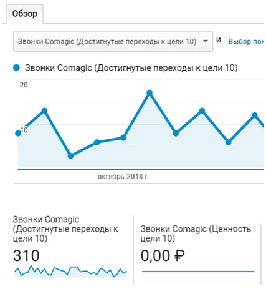Click the blue legend dot for Звонки Comagic
The image size is (266, 289).
[x=16, y=67]
